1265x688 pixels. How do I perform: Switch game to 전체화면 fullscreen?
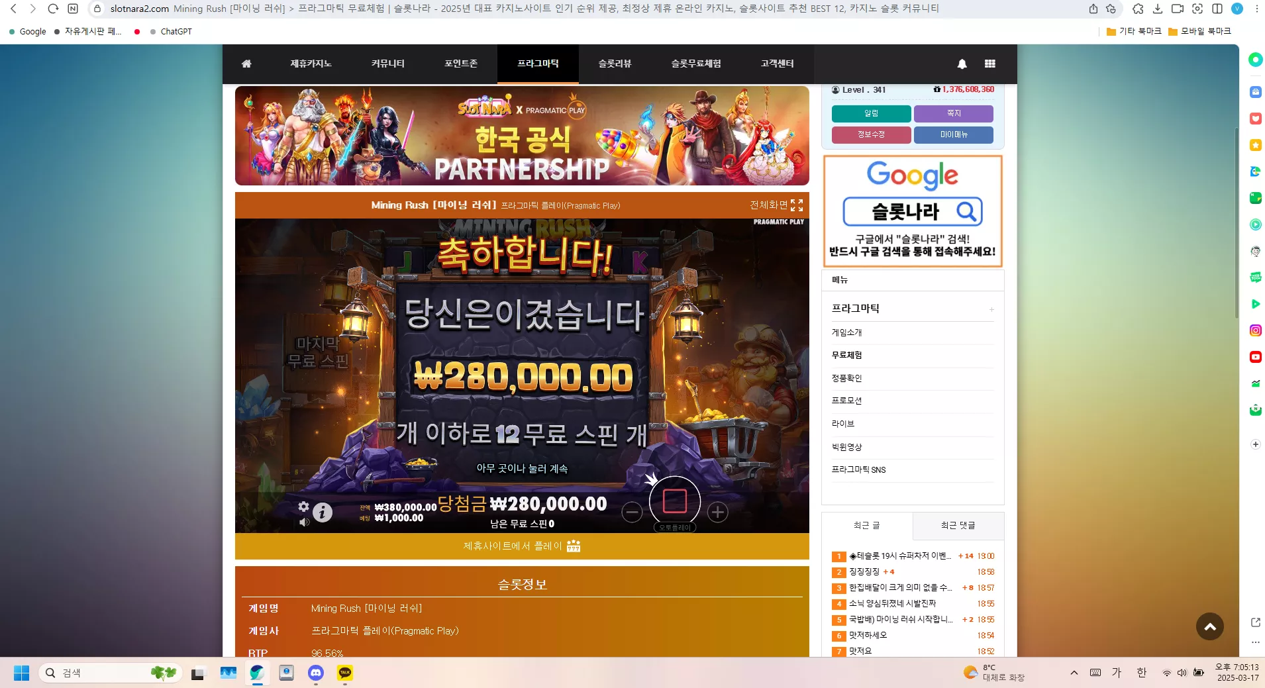tap(776, 205)
